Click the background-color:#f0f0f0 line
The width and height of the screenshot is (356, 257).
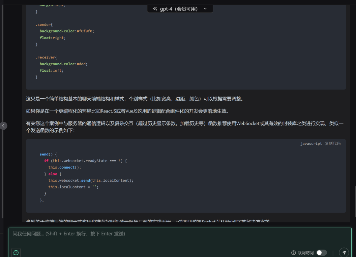pyautogui.click(x=67, y=31)
